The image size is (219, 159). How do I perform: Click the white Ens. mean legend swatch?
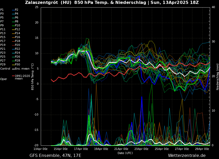pyautogui.click(x=13, y=69)
